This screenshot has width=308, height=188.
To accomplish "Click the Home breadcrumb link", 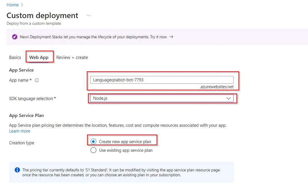I will pos(12,5).
